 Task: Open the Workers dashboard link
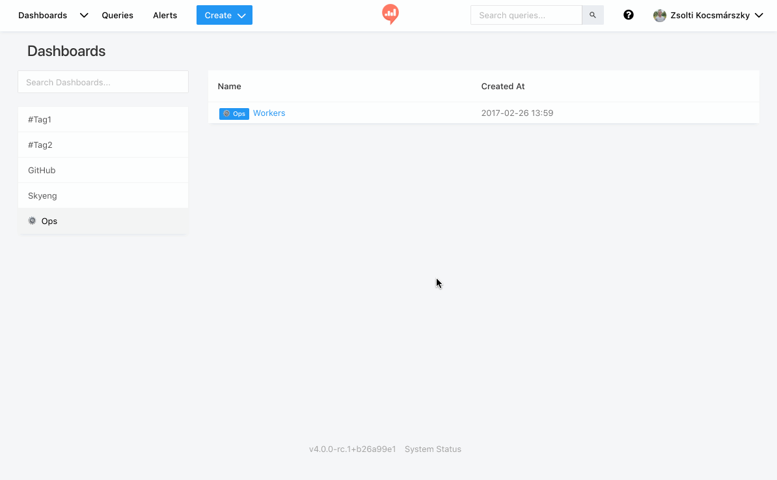point(269,113)
